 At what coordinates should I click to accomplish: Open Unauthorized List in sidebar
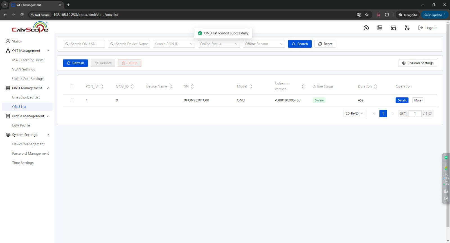[26, 97]
